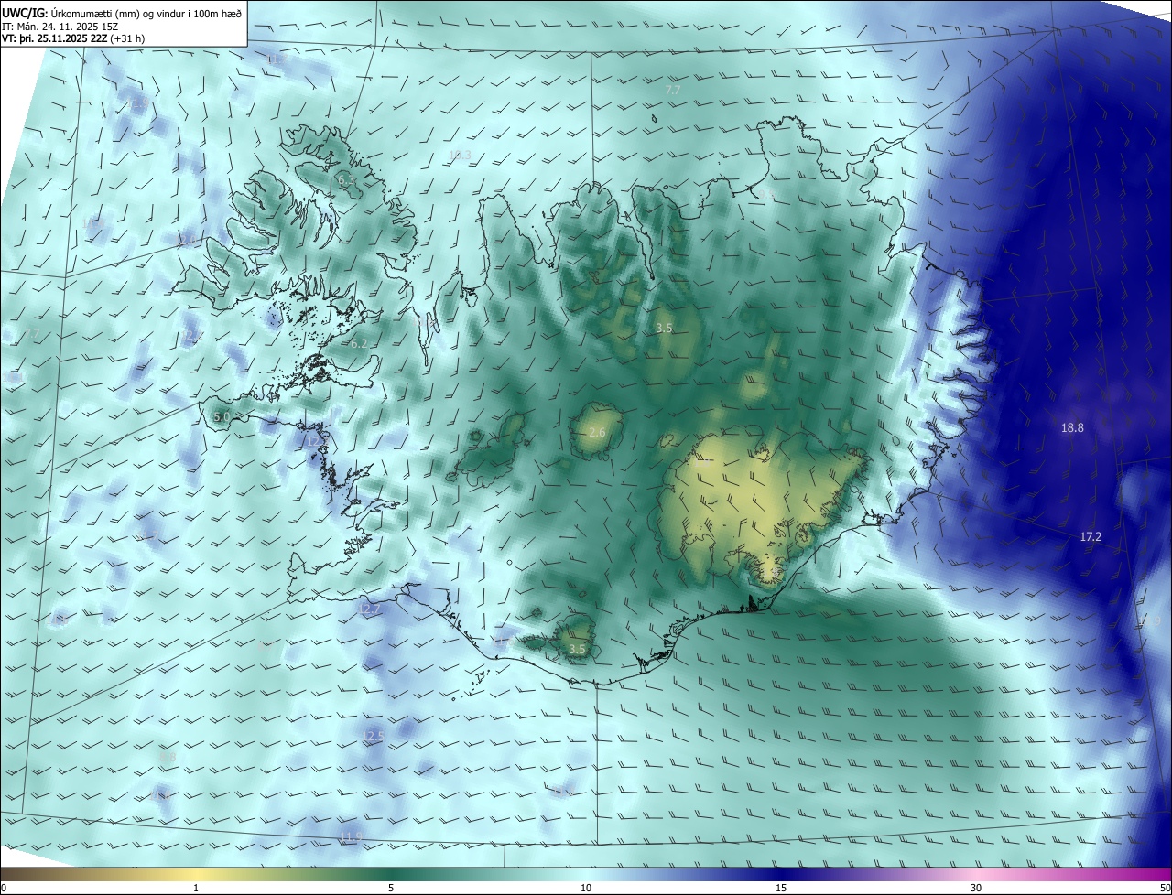Click the 12.5 value over the sea
The image size is (1172, 895).
click(374, 736)
